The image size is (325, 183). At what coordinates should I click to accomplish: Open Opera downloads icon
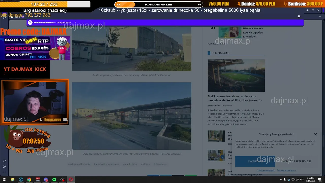[307, 10]
